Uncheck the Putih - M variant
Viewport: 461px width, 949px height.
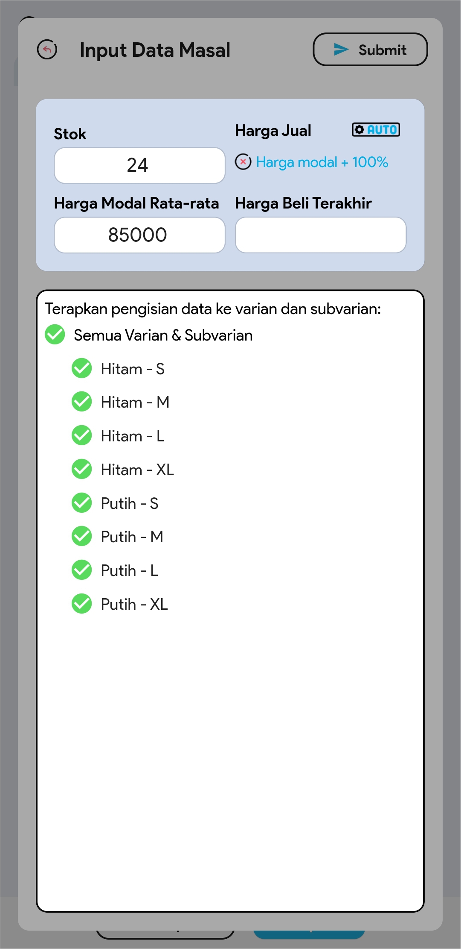click(82, 537)
